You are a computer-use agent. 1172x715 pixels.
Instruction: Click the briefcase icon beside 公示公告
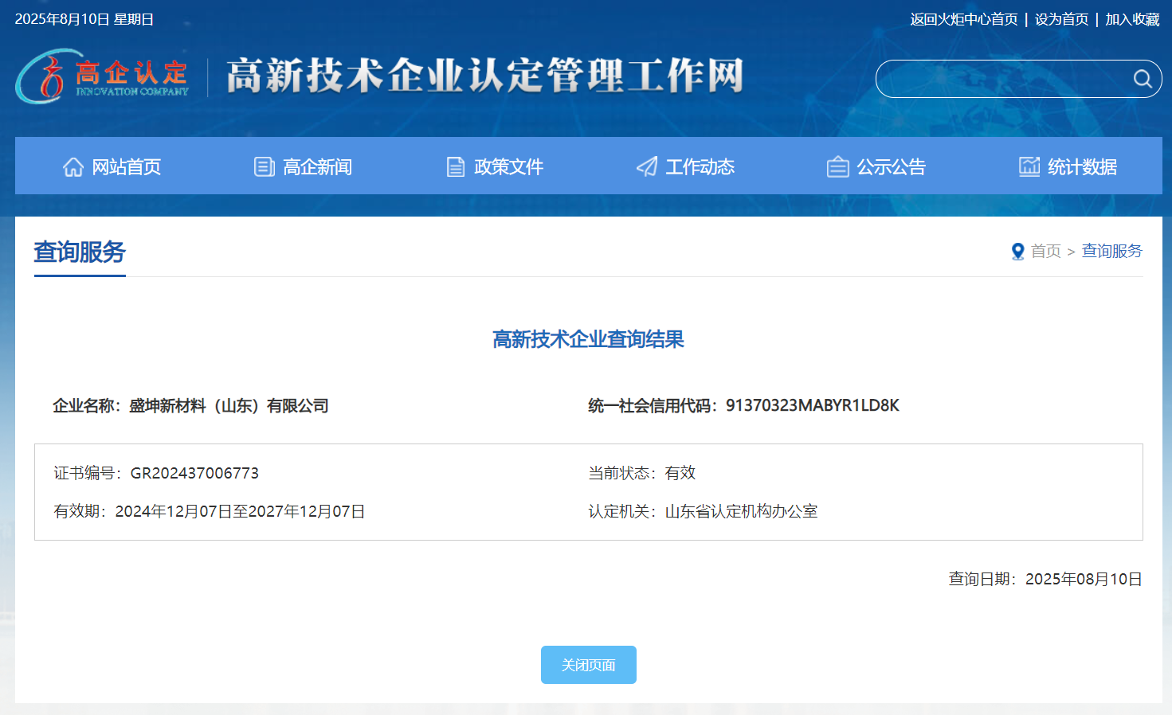point(838,166)
